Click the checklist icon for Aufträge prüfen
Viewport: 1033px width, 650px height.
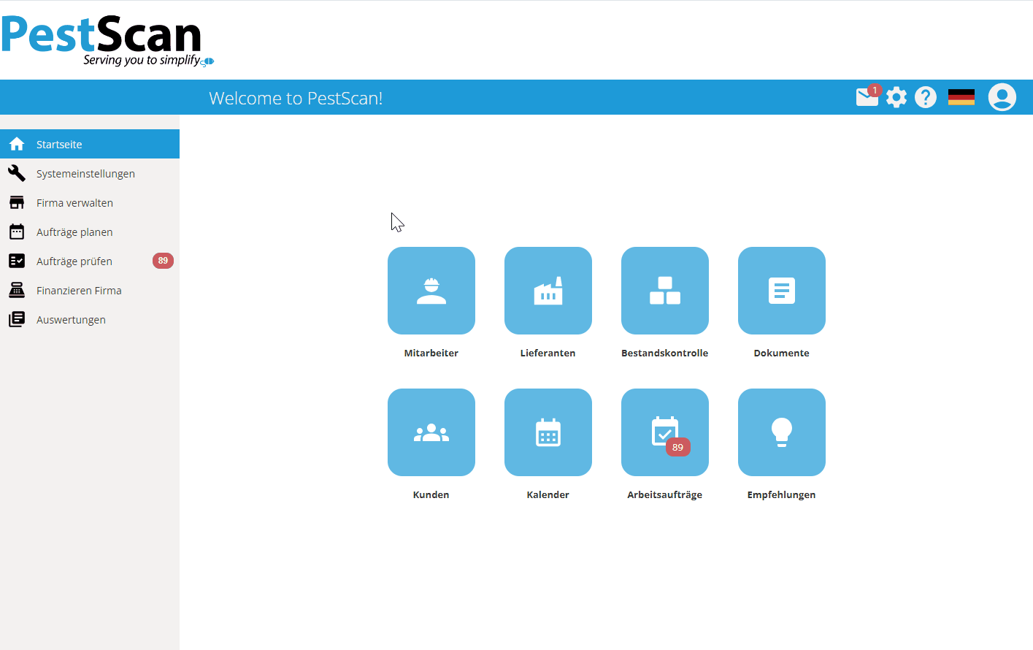coord(17,261)
